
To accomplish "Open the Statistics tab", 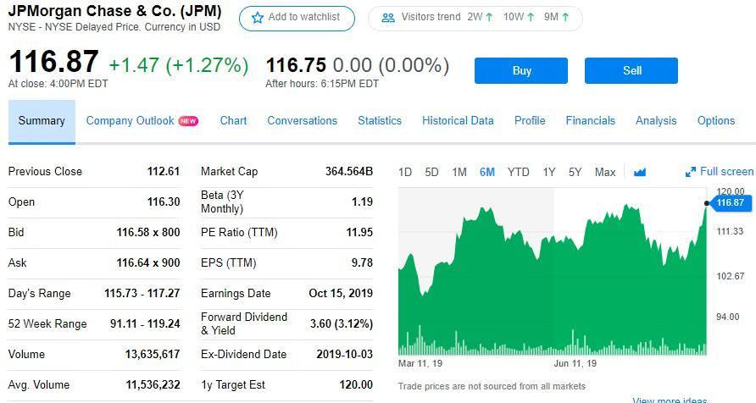I will pyautogui.click(x=380, y=120).
